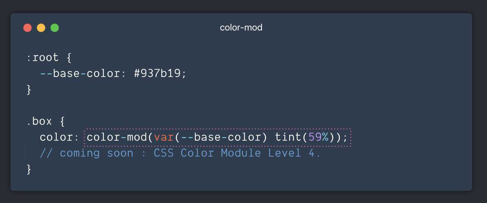Click the closing brace of :root block
Viewport: 487px width, 203px height.
click(x=29, y=90)
